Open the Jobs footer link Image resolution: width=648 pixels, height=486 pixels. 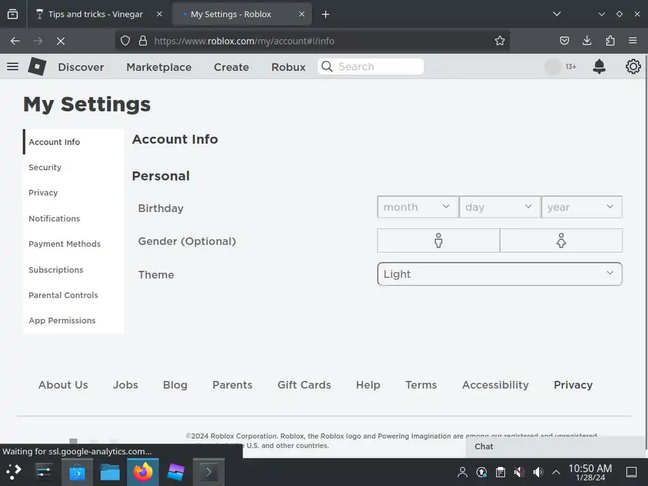coord(126,385)
